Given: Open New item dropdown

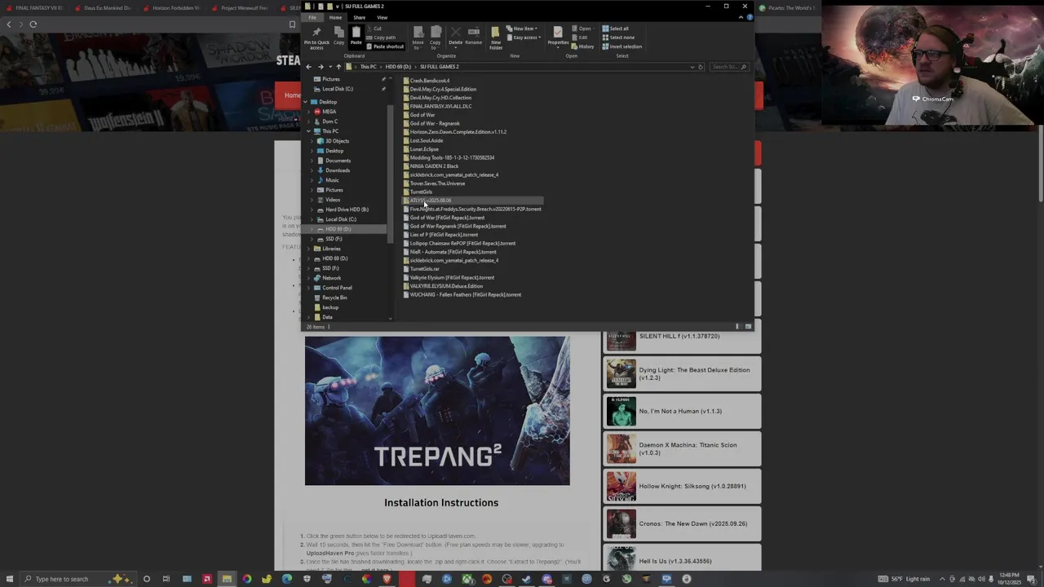Looking at the screenshot, I should click(522, 29).
